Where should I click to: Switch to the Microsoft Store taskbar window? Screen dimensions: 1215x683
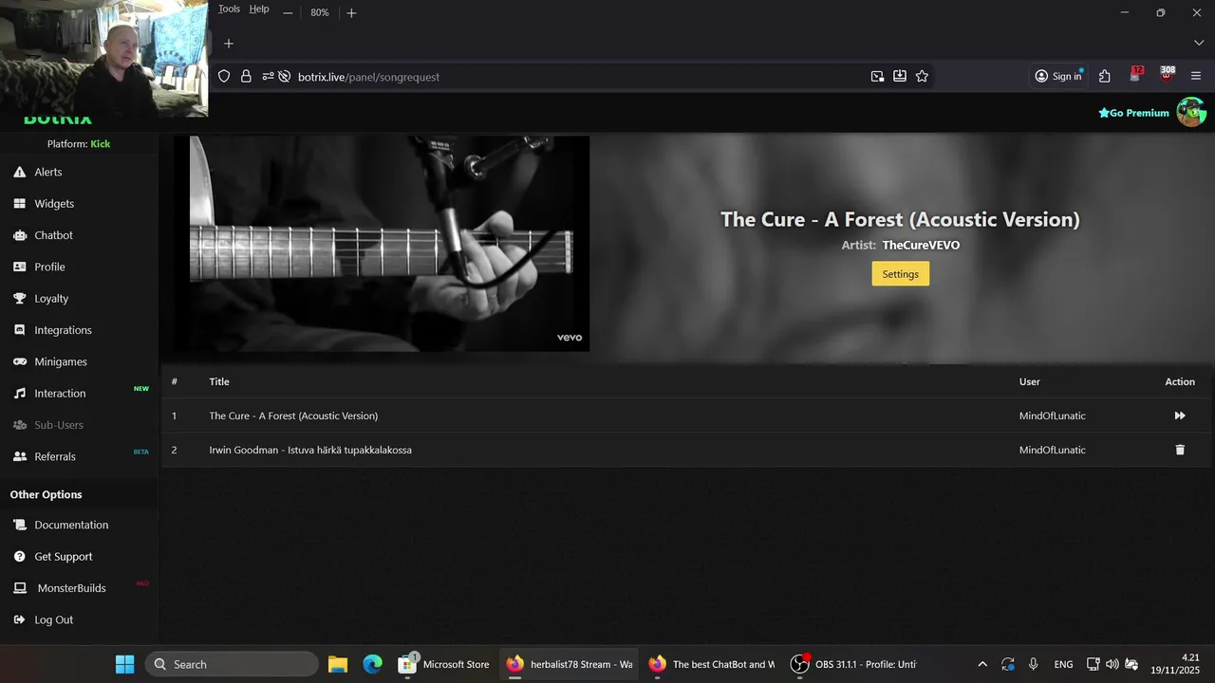(x=444, y=664)
